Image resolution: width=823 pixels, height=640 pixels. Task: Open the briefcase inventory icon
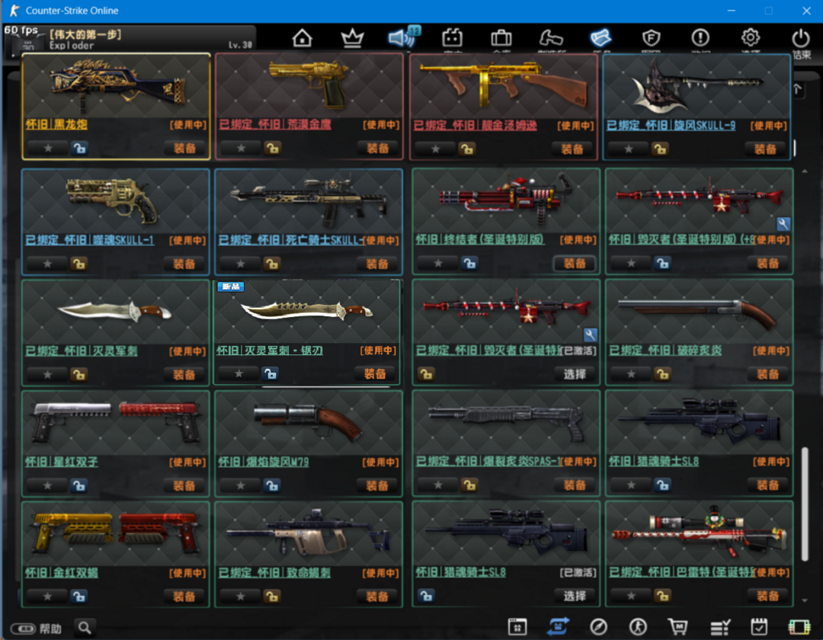pyautogui.click(x=501, y=38)
